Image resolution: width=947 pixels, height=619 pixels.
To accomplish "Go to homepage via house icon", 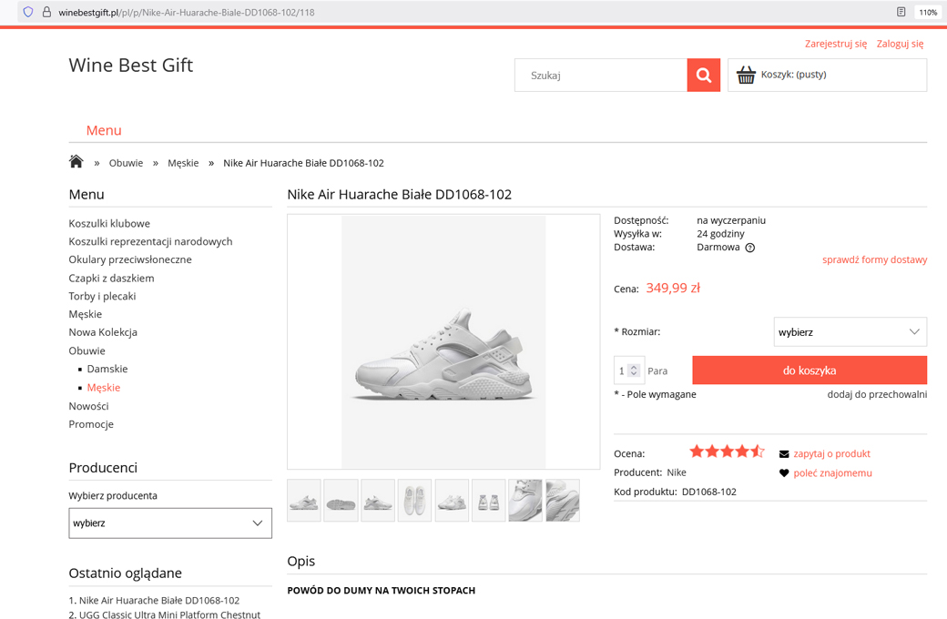I will (76, 161).
